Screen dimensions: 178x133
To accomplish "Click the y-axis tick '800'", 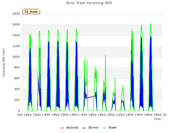I will (x=17, y=68).
